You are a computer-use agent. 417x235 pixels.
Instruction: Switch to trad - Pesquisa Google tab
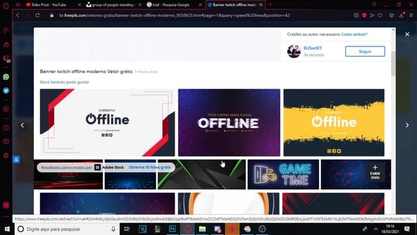[171, 5]
